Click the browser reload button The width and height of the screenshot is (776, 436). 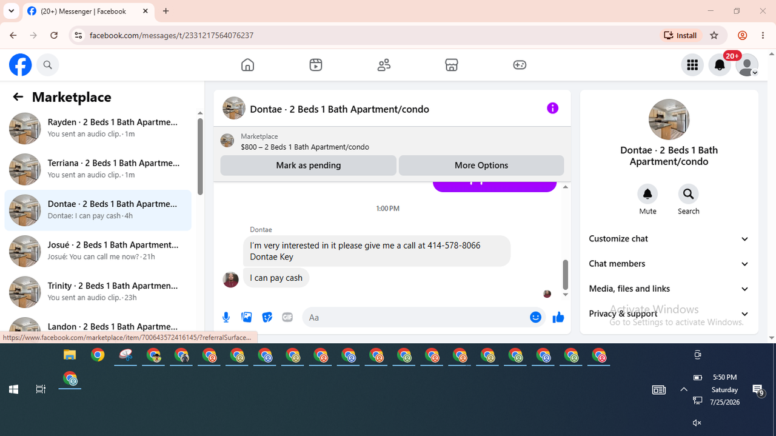54,35
